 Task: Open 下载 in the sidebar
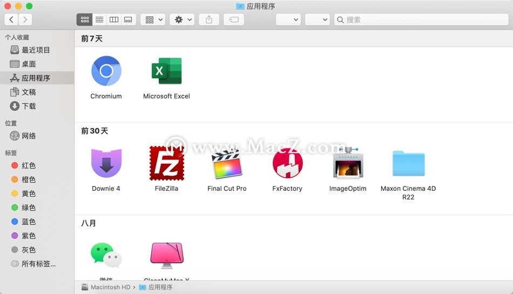click(x=37, y=106)
